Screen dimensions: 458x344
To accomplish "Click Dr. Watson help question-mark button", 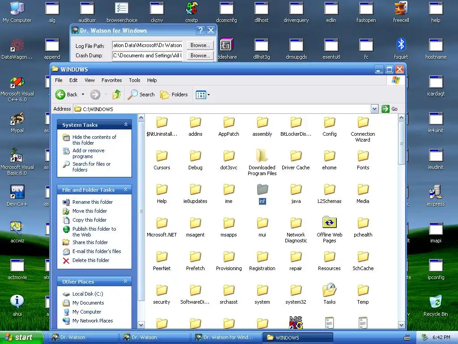I will (200, 30).
